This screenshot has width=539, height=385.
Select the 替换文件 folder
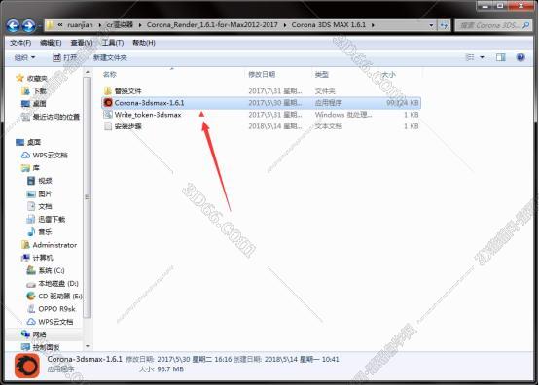pyautogui.click(x=127, y=91)
